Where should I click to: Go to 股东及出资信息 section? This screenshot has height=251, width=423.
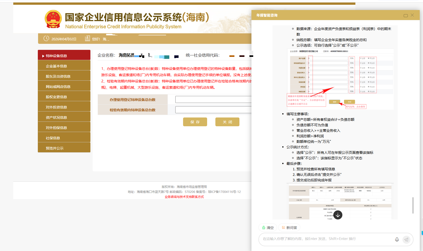click(x=64, y=76)
